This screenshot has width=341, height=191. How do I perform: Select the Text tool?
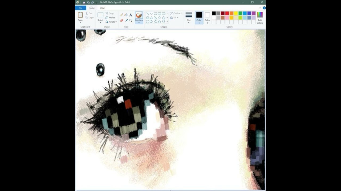pyautogui.click(x=131, y=15)
